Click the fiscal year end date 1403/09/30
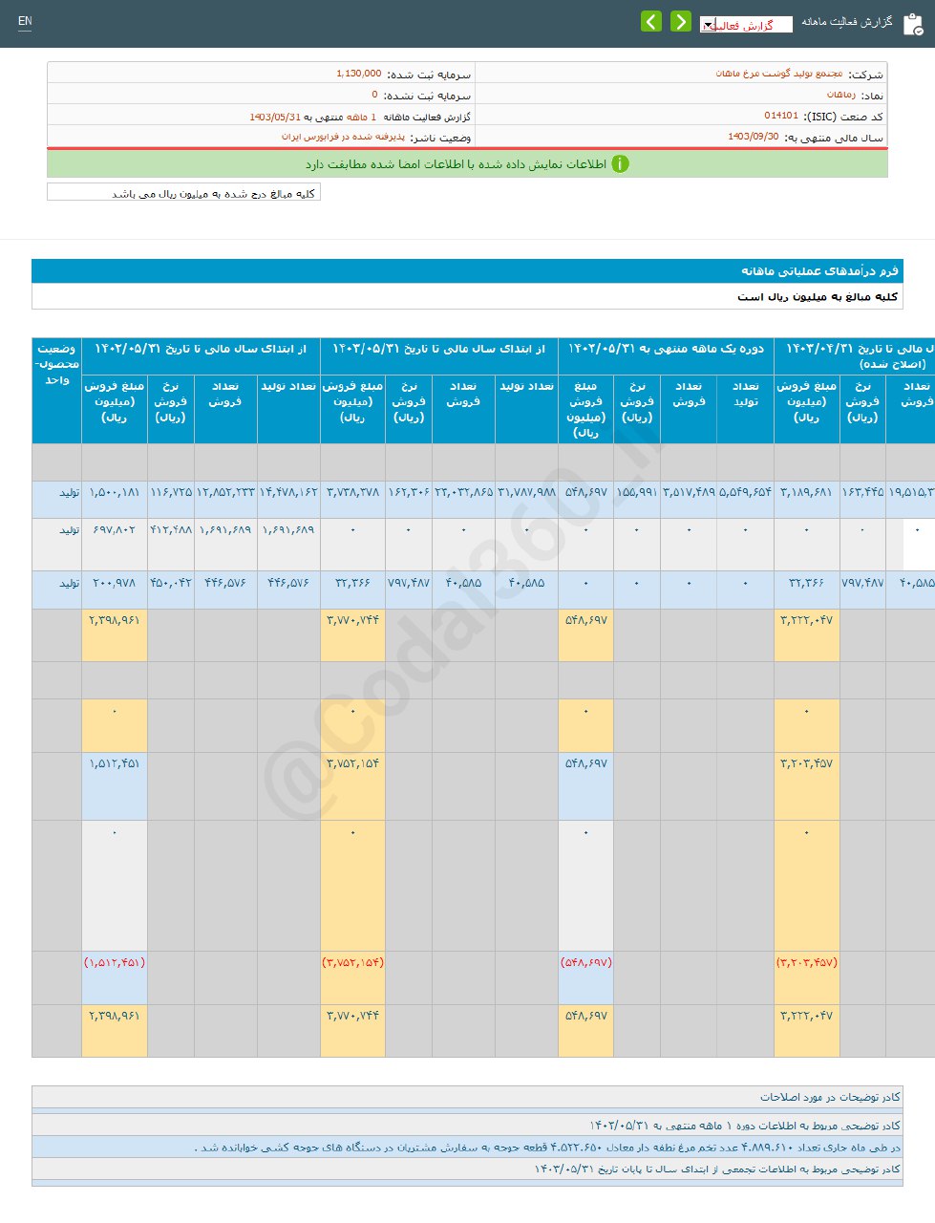Screen dimensions: 935x1223 click(753, 138)
